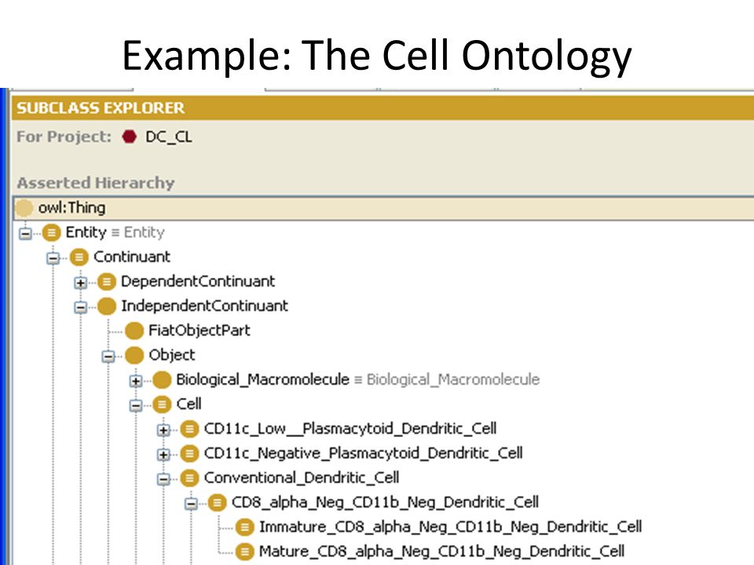Click the Conventional_Dendritic_Cell class icon

click(189, 478)
